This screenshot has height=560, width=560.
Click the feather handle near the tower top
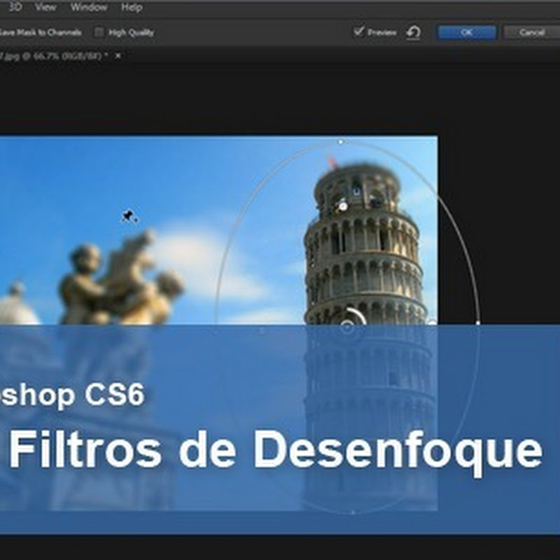(x=343, y=206)
